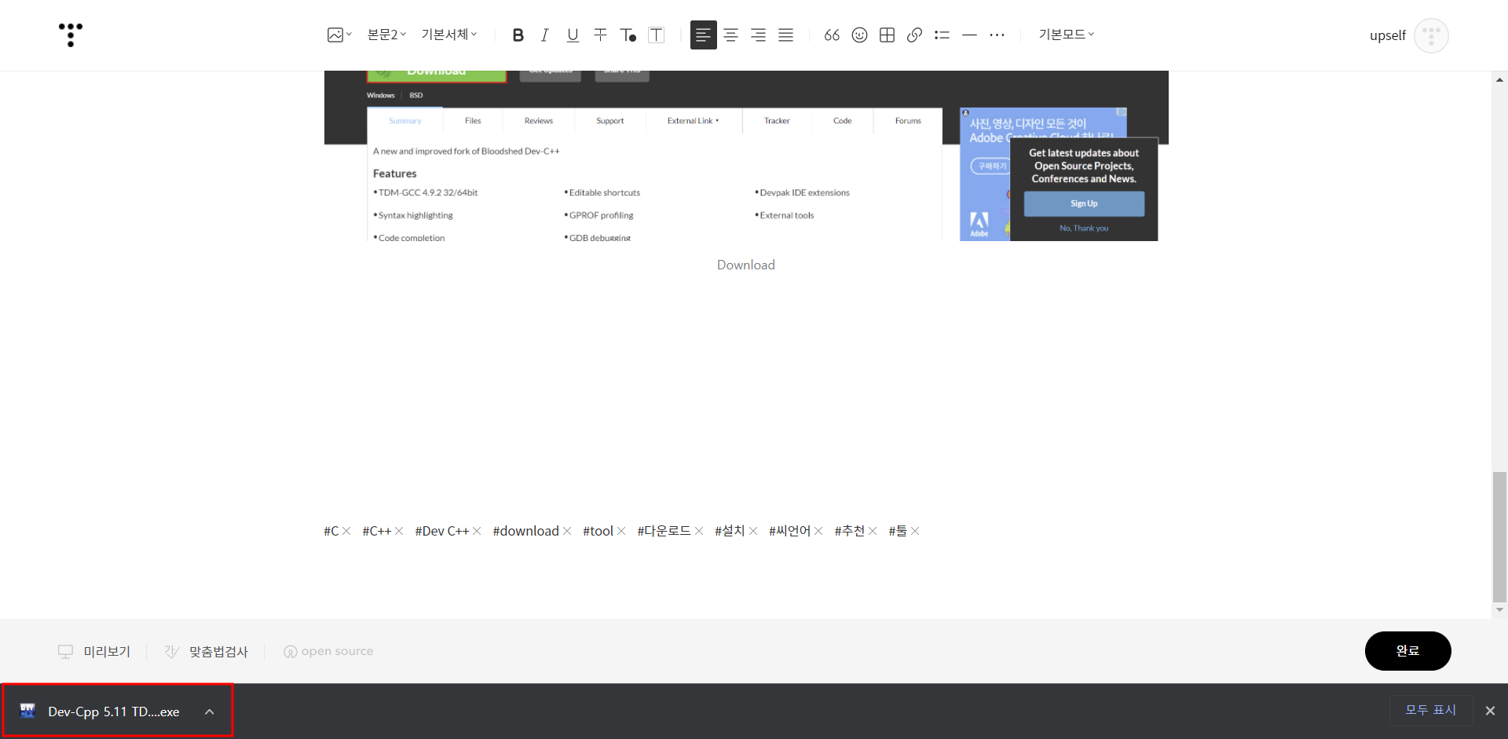The height and width of the screenshot is (739, 1508).
Task: Select left text alignment
Action: point(703,35)
